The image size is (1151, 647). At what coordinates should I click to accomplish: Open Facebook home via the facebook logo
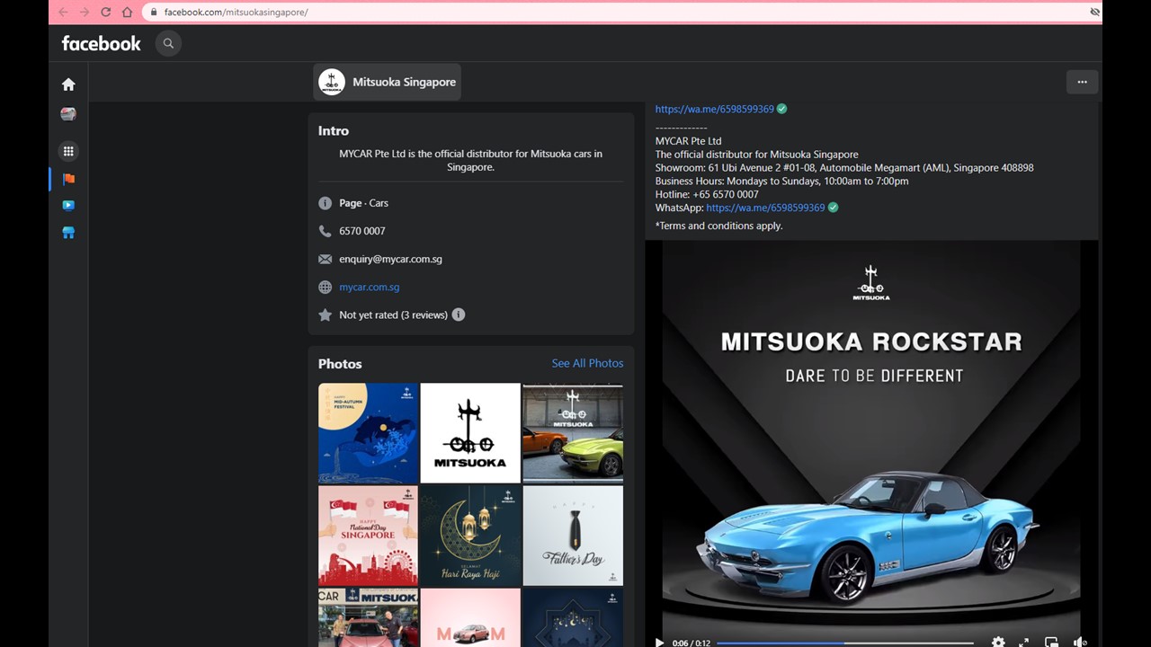(101, 43)
